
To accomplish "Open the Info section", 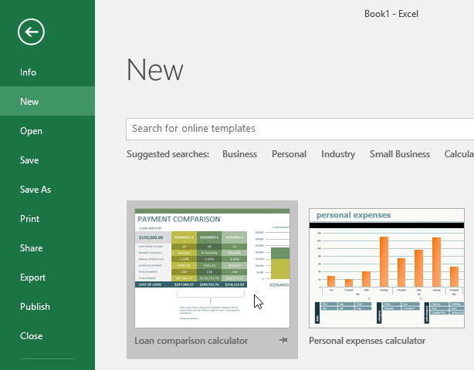I will coord(29,72).
